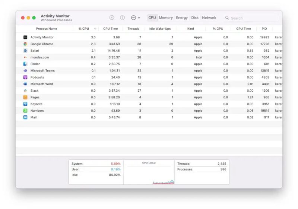Viewport: 298px width, 209px height.
Task: Click the stop process icon in toolbar
Action: pyautogui.click(x=112, y=18)
